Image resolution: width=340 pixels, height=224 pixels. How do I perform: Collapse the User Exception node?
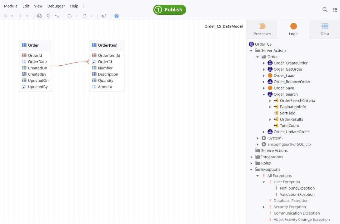click(264, 182)
